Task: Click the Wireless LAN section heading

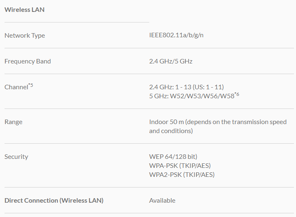Action: point(24,9)
